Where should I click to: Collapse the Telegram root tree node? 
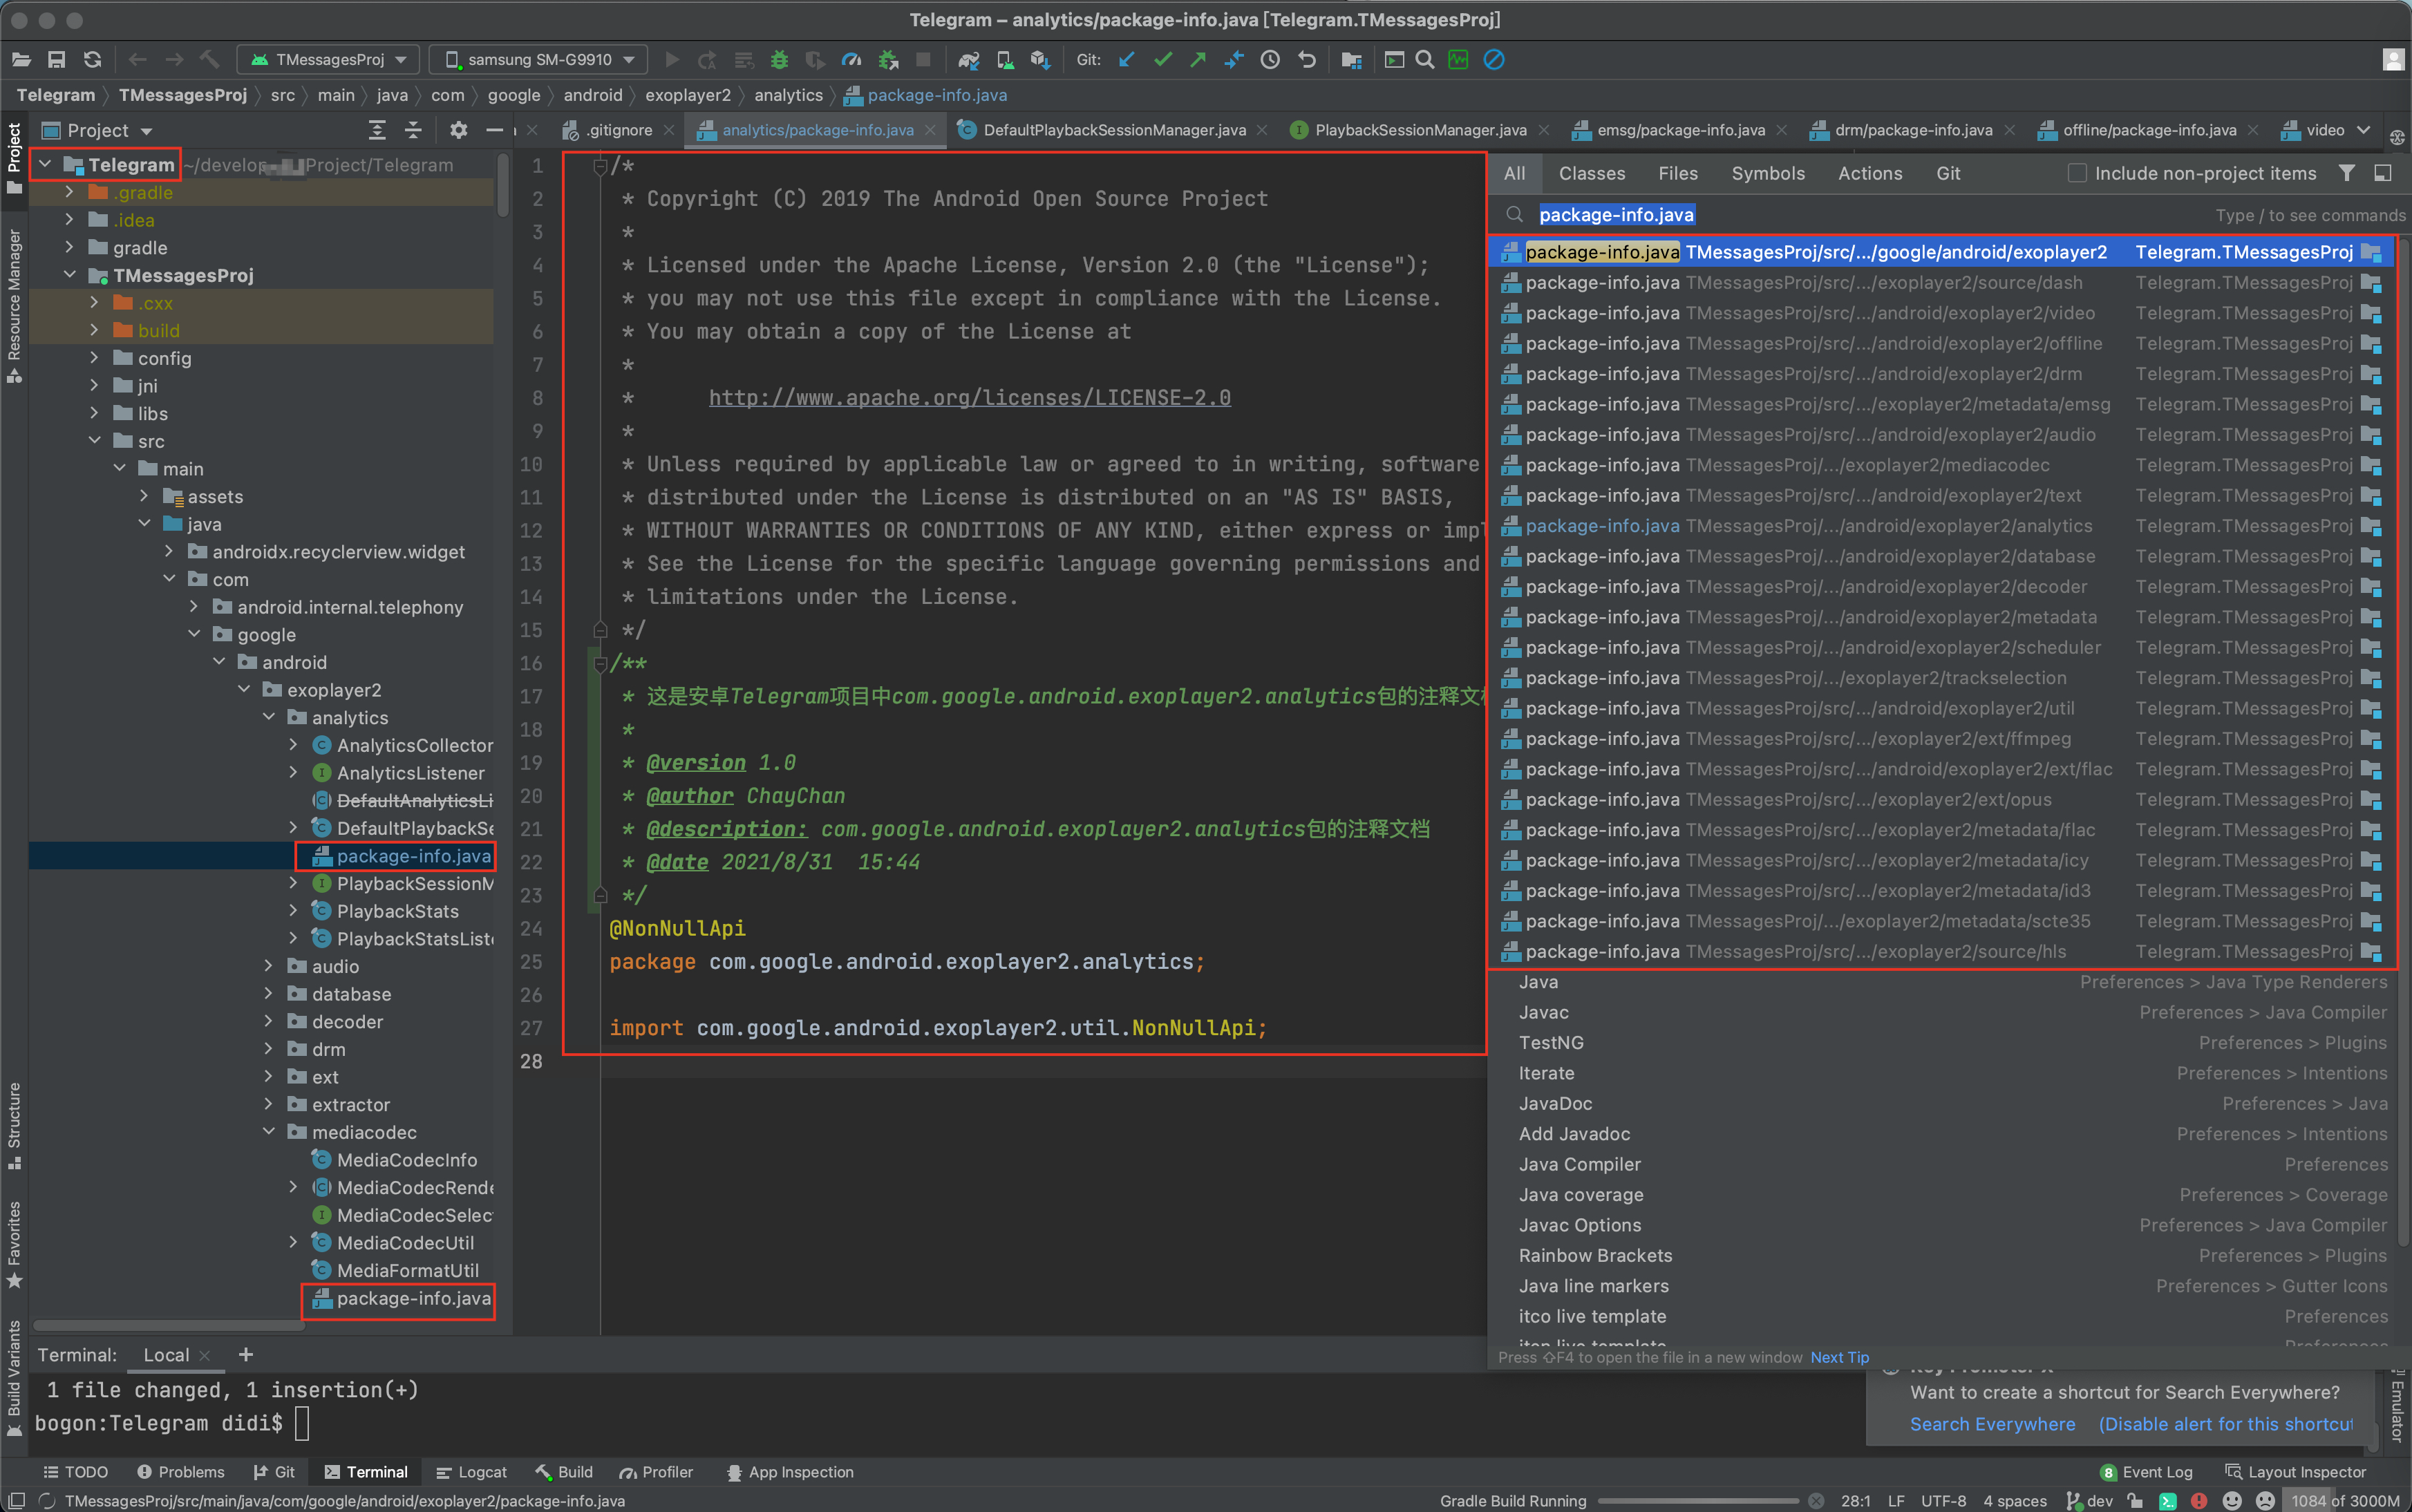(45, 164)
